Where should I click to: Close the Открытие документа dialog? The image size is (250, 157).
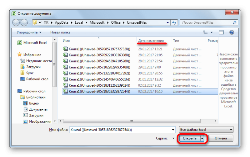point(232,12)
